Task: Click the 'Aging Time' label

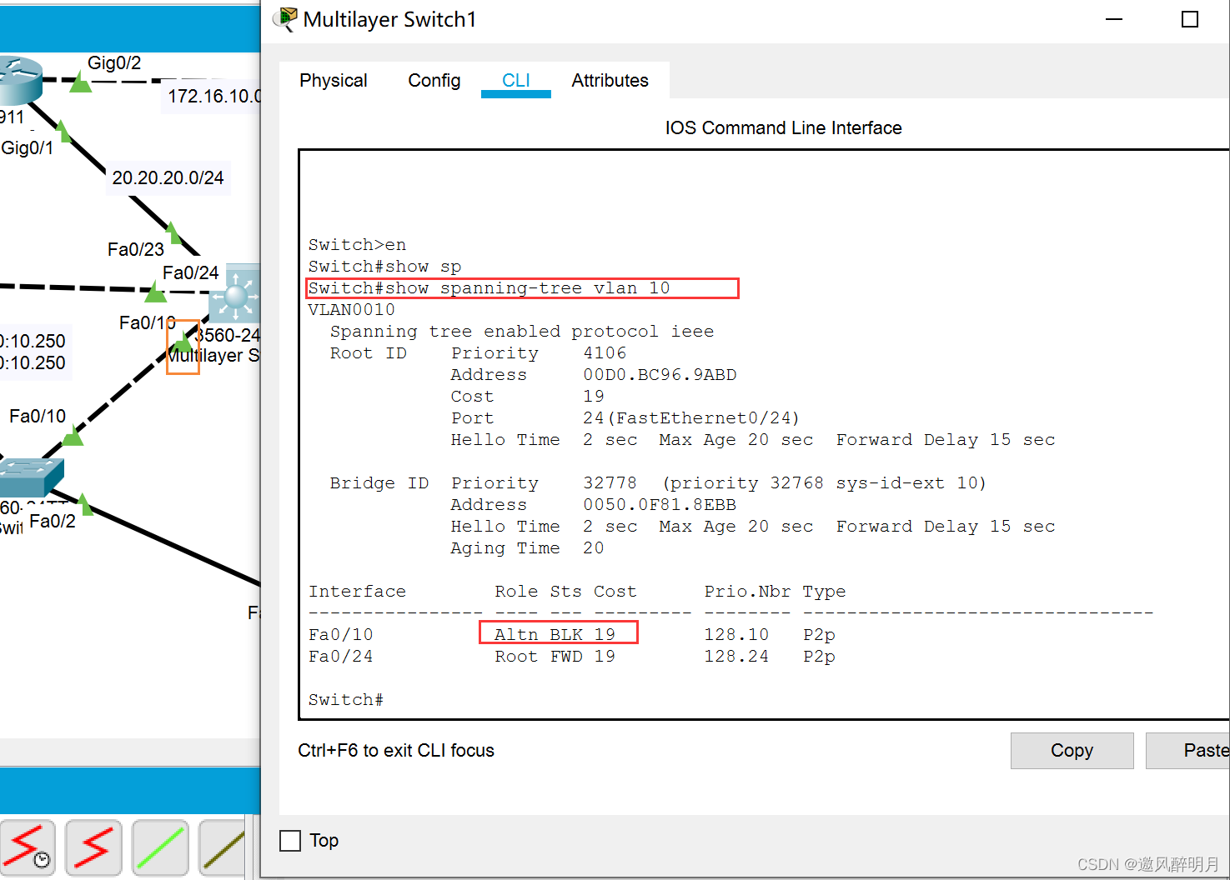Action: point(505,548)
